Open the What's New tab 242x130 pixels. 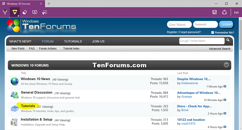click(x=20, y=42)
